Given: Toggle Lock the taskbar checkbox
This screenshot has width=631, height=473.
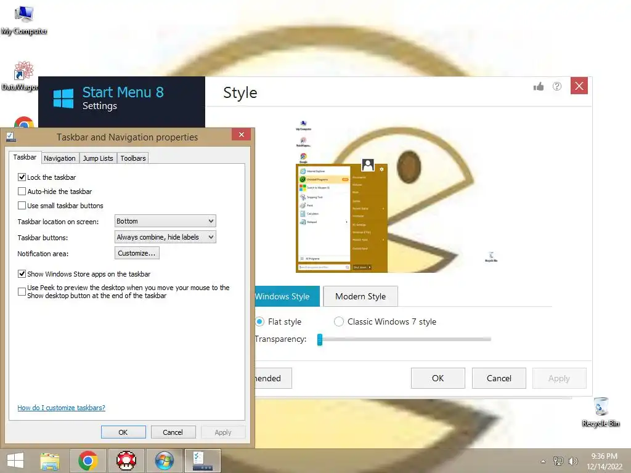Looking at the screenshot, I should coord(22,177).
